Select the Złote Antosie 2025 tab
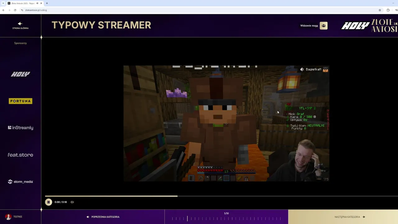This screenshot has height=224, width=398. tap(25, 3)
